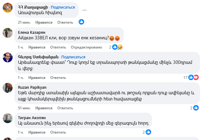207x140 pixels.
Task: Open Елена Казарян's profile picture
Action: click(x=8, y=33)
